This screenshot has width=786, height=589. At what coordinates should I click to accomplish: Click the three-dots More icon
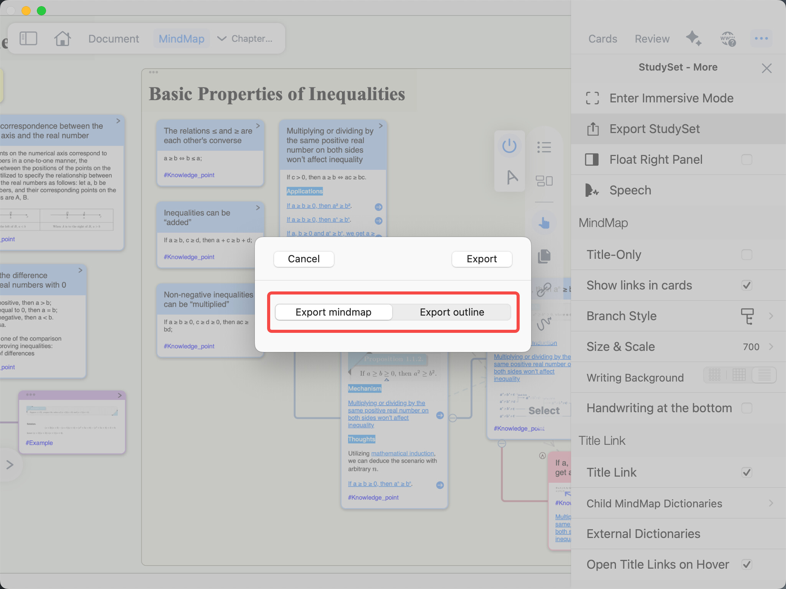(761, 38)
